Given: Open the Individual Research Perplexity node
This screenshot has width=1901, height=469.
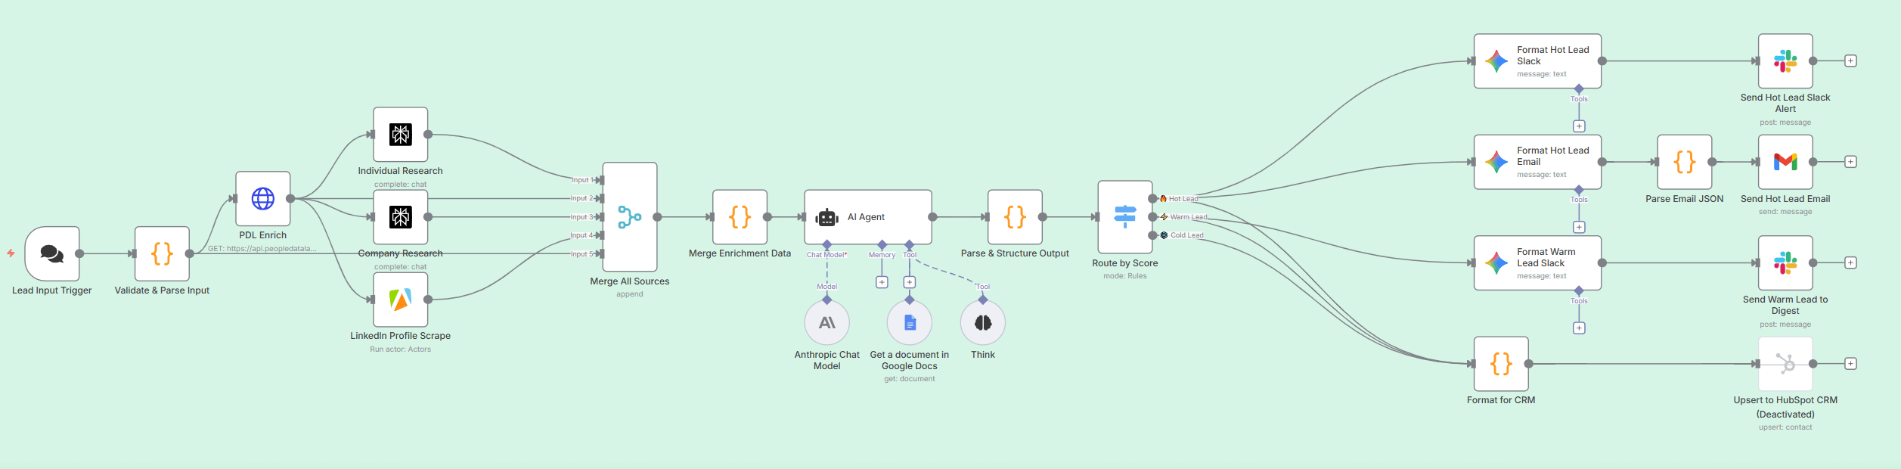Looking at the screenshot, I should (x=400, y=135).
